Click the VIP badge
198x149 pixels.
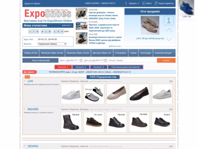[x=27, y=77]
